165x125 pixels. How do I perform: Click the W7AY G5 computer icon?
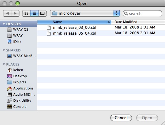coord(10,29)
